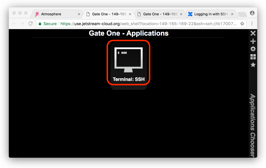Close the Atmosphere tab
This screenshot has width=266, height=168.
coord(79,14)
